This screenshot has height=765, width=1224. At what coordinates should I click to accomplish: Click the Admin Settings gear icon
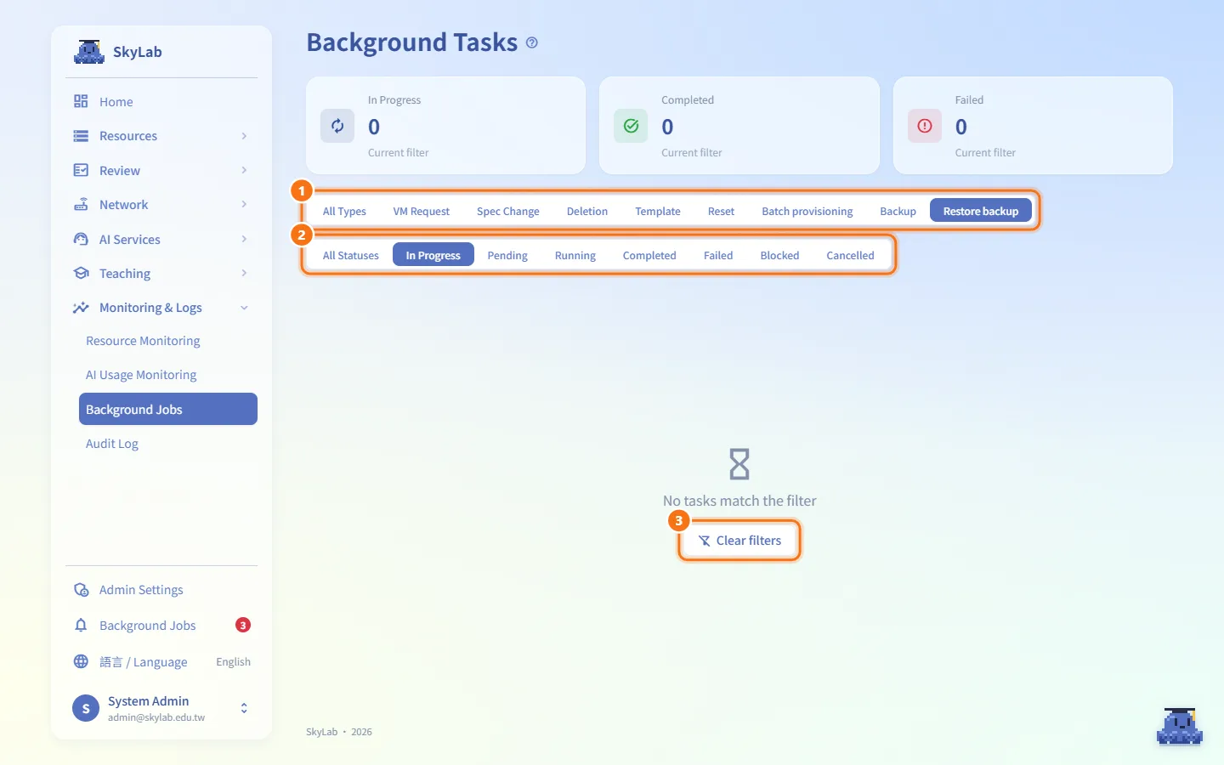click(81, 590)
